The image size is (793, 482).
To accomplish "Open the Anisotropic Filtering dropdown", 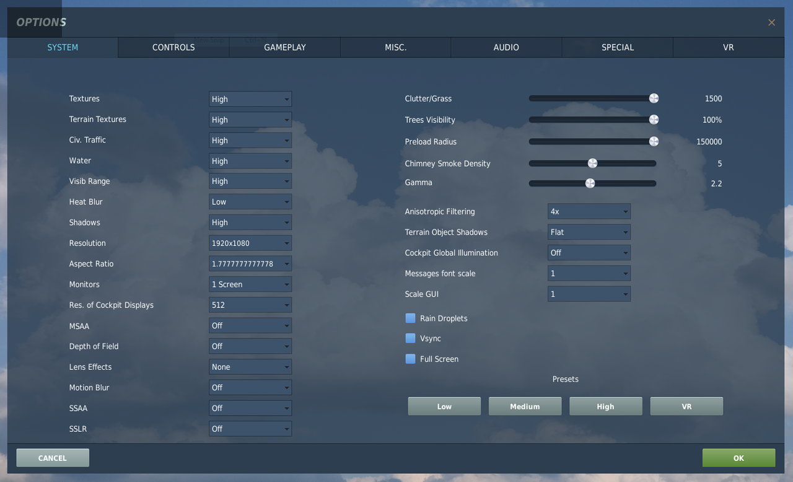I will (588, 211).
